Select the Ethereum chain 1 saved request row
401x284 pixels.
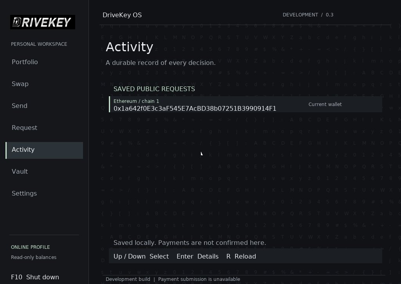pos(246,104)
